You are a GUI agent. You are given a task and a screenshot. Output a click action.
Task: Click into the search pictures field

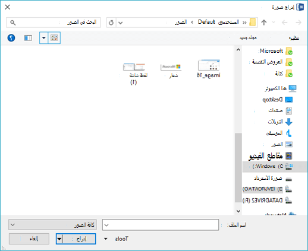click(x=54, y=23)
